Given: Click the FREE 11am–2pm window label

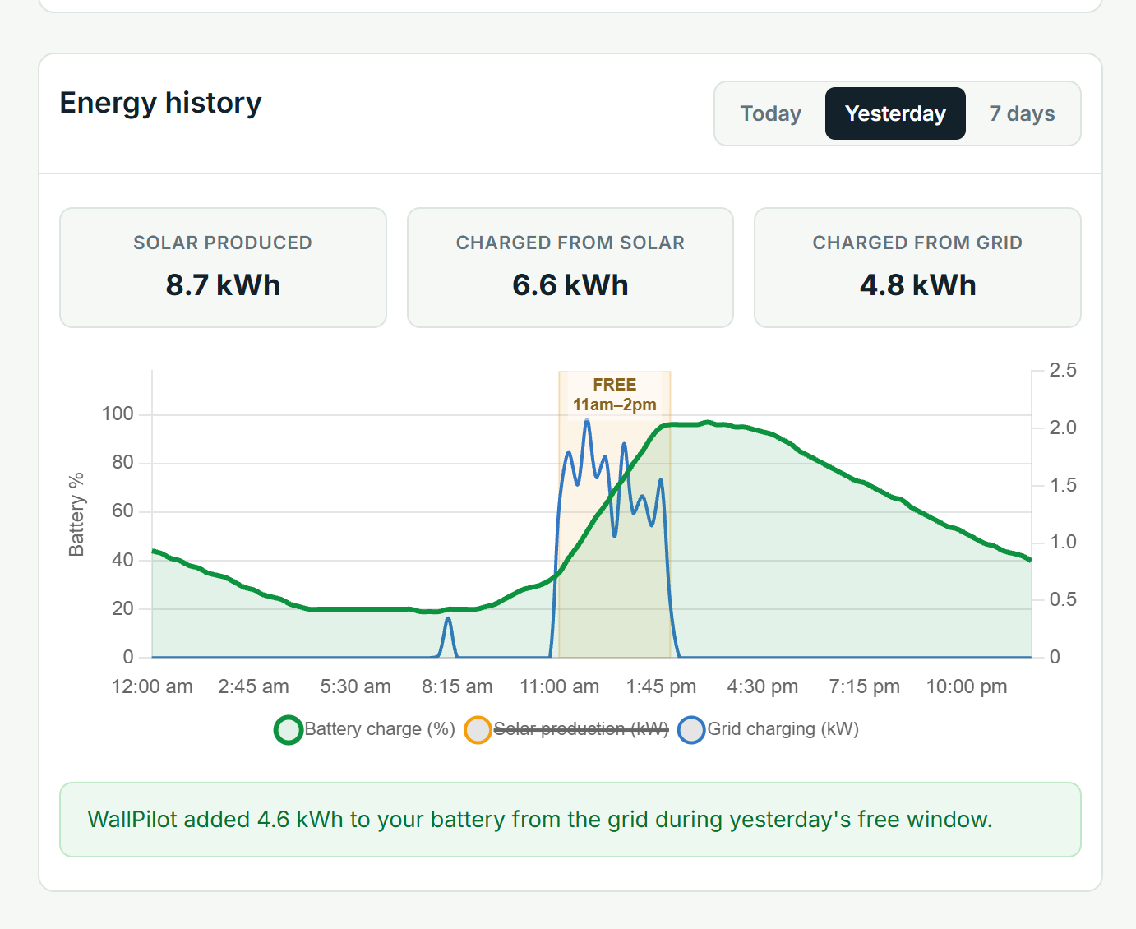Looking at the screenshot, I should point(615,395).
